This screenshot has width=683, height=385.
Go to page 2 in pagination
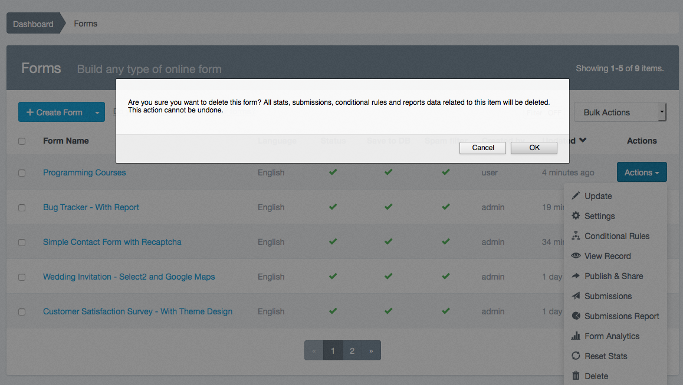coord(352,351)
